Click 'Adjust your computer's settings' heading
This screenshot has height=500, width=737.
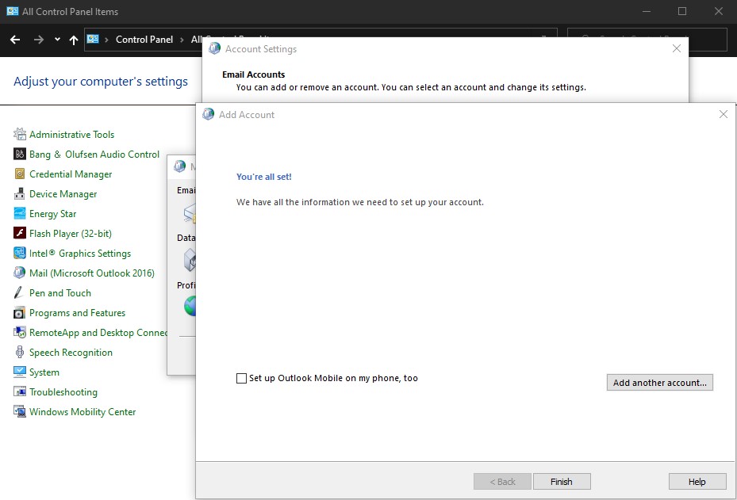(101, 82)
